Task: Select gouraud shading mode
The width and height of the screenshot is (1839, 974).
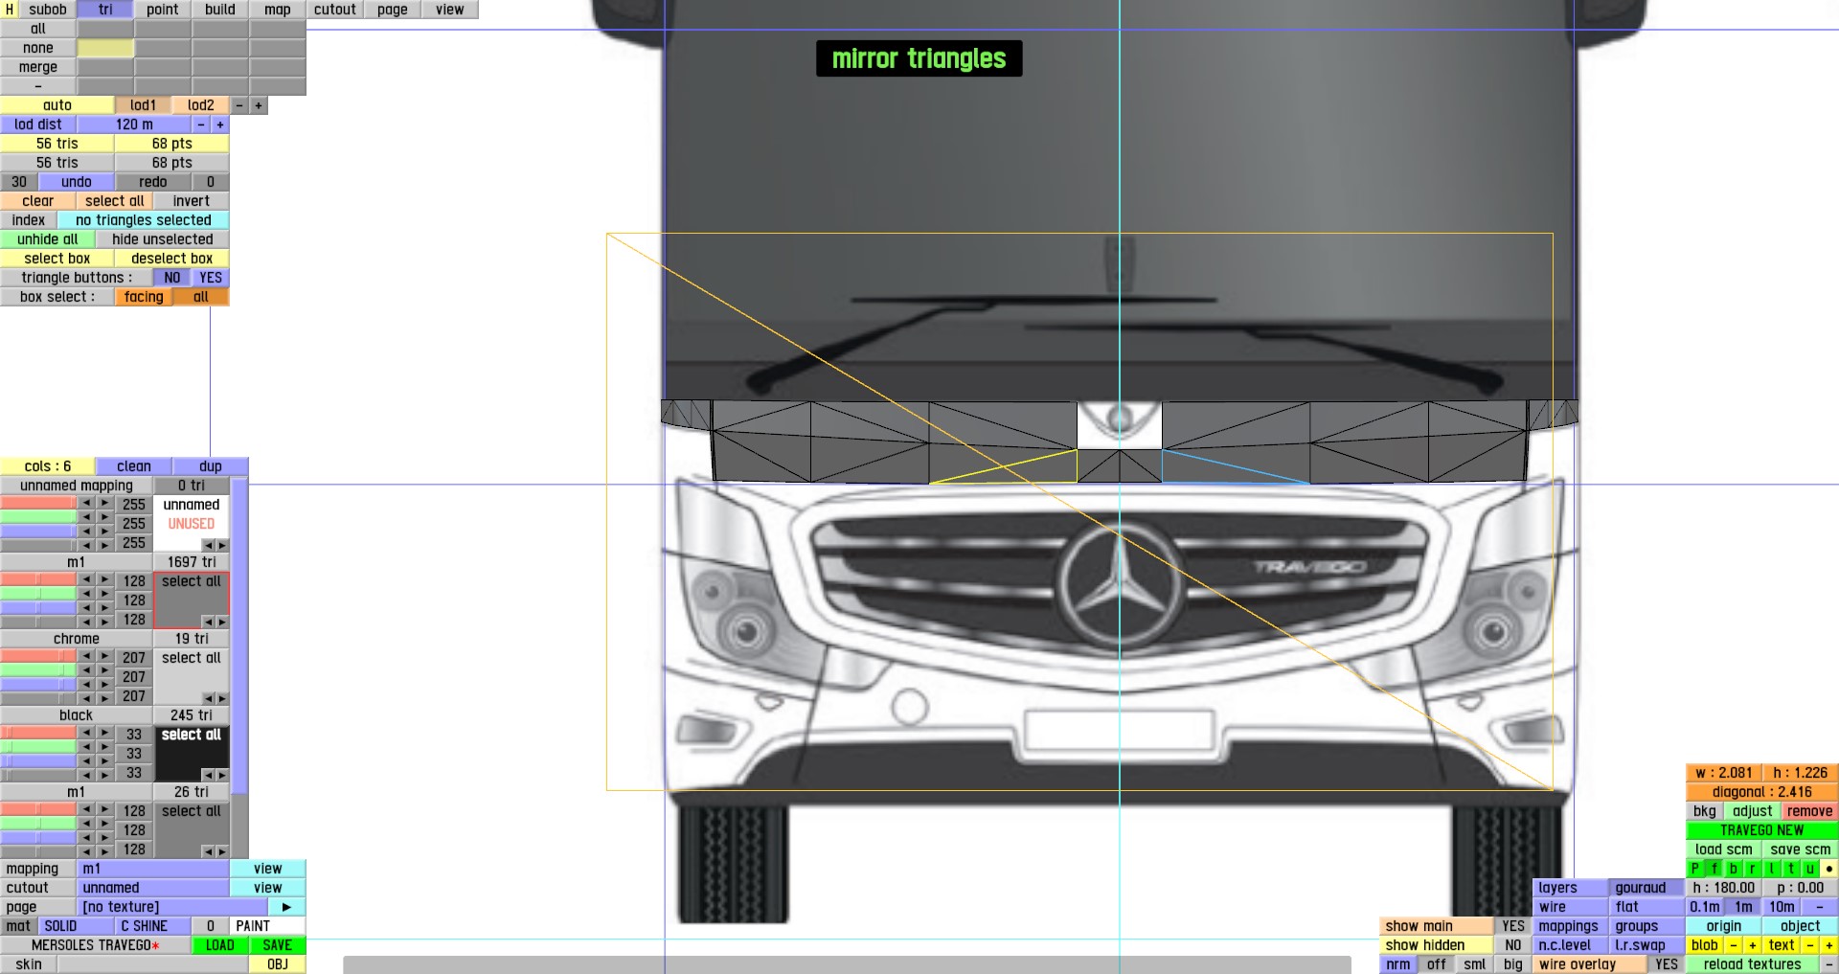Action: click(1646, 888)
